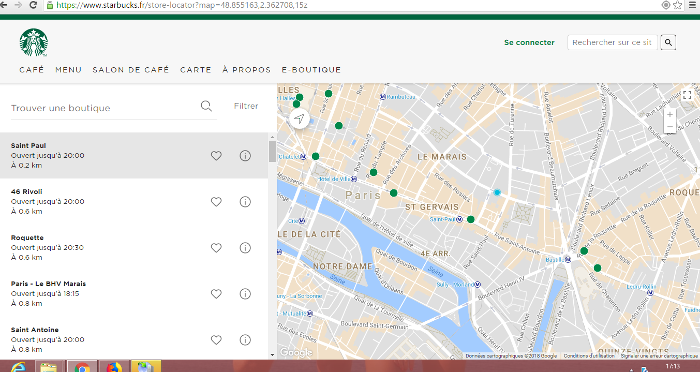This screenshot has width=700, height=372.
Task: Open Google Chrome from the taskbar
Action: (x=82, y=367)
